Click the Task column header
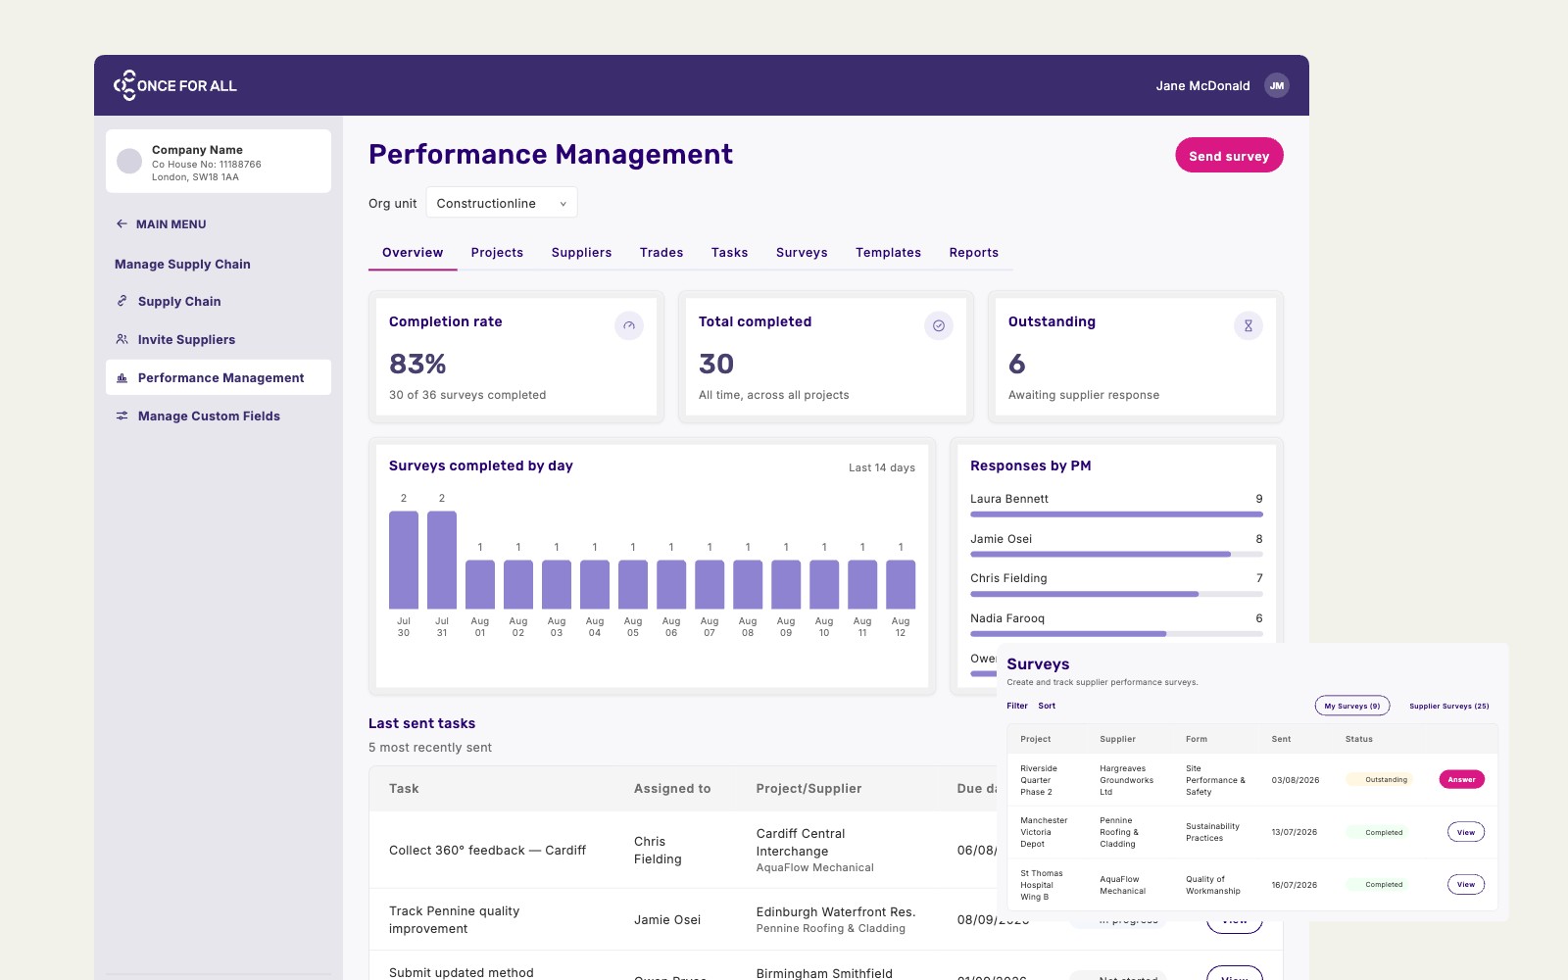 click(404, 788)
